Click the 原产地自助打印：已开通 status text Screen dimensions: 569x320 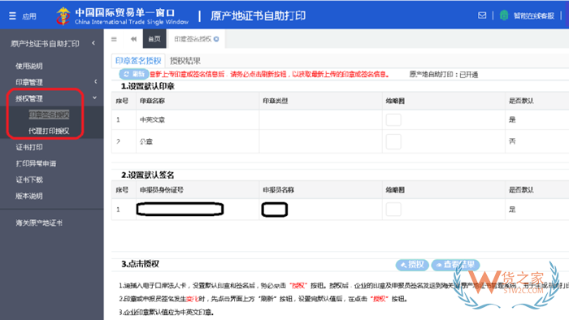444,74
